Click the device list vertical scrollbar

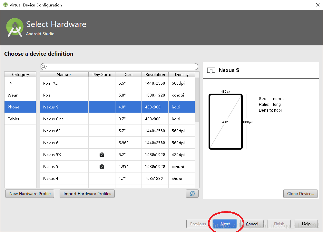[x=197, y=99]
